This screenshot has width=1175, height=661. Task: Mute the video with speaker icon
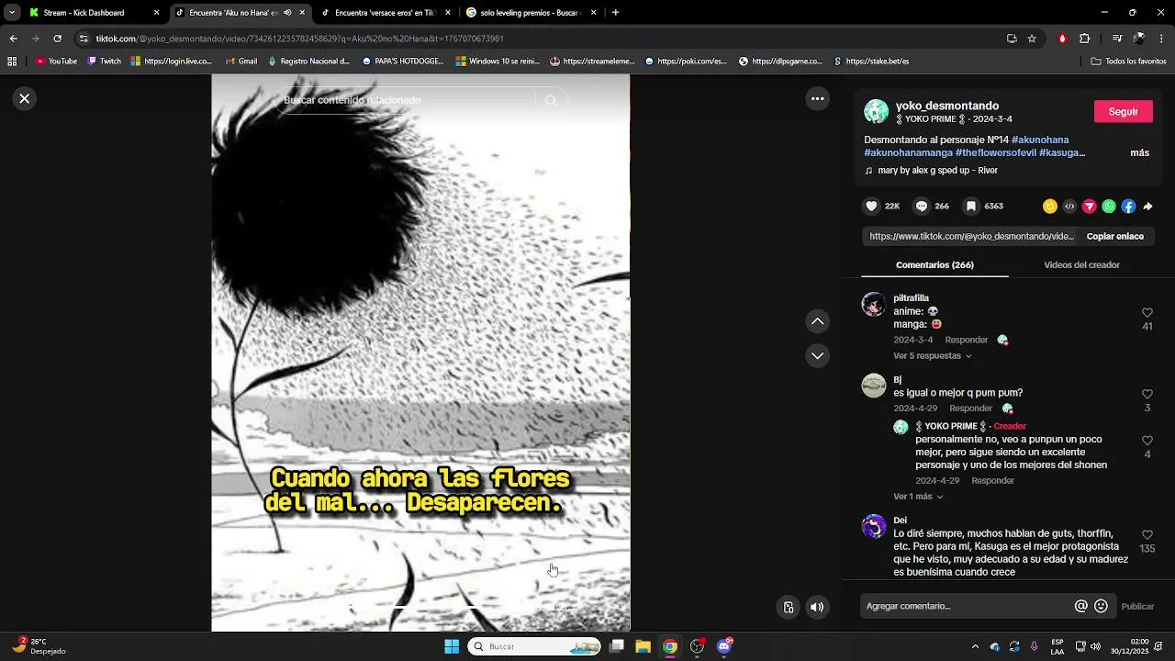pyautogui.click(x=817, y=607)
